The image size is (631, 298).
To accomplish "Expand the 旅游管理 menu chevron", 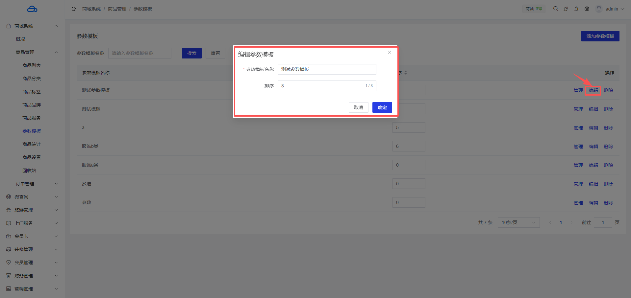I will click(56, 210).
